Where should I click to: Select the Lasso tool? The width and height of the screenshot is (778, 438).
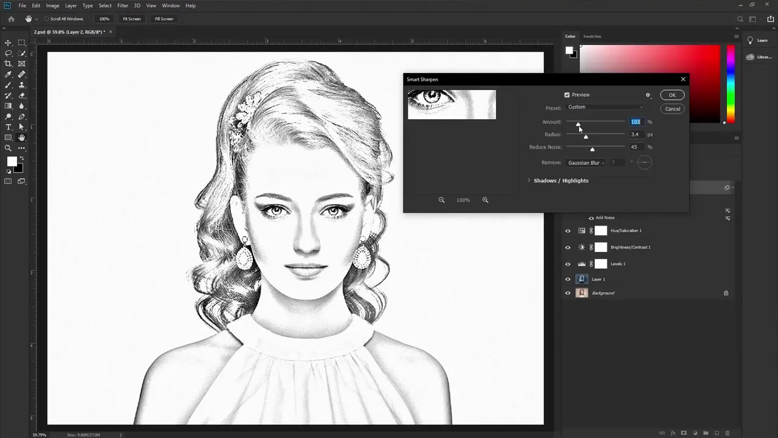pyautogui.click(x=9, y=53)
